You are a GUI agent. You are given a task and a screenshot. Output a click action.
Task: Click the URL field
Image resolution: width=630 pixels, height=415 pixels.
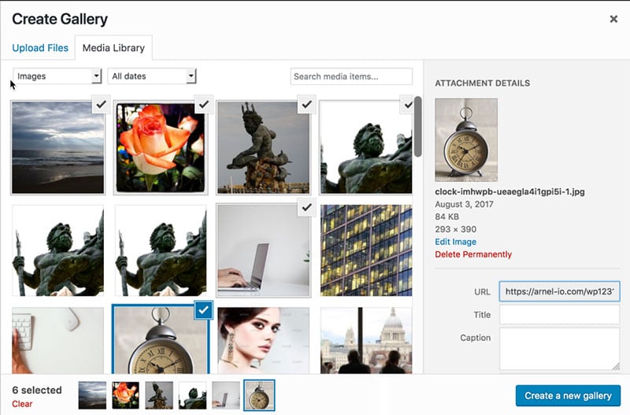[x=559, y=291]
